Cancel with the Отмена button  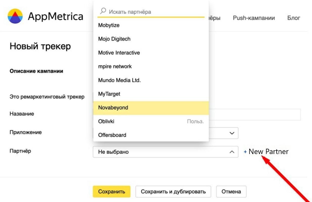pyautogui.click(x=231, y=192)
